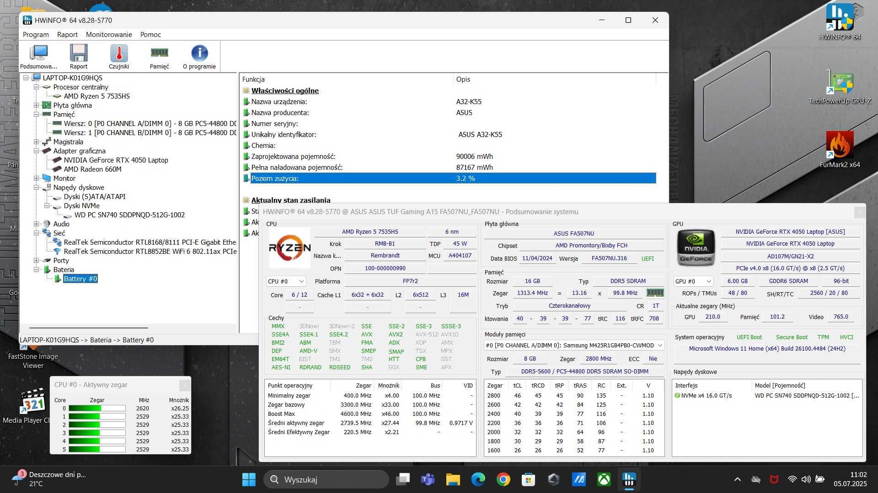Open Xbox app from taskbar

(604, 479)
